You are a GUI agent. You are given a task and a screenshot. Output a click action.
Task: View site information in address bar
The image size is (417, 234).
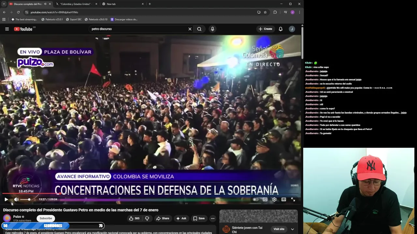(27, 12)
